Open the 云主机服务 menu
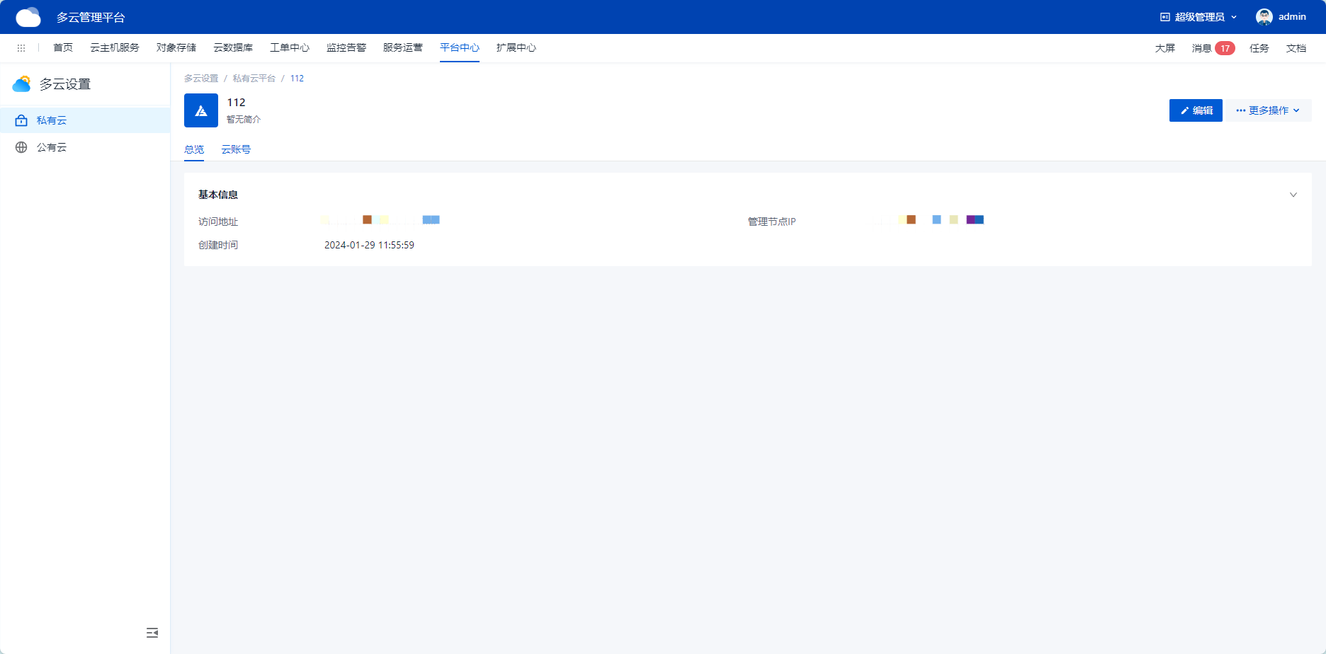 click(x=115, y=47)
